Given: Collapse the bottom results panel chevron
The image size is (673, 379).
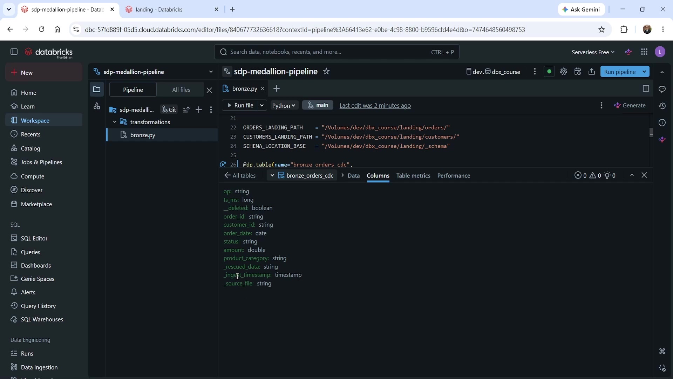Looking at the screenshot, I should (x=632, y=175).
